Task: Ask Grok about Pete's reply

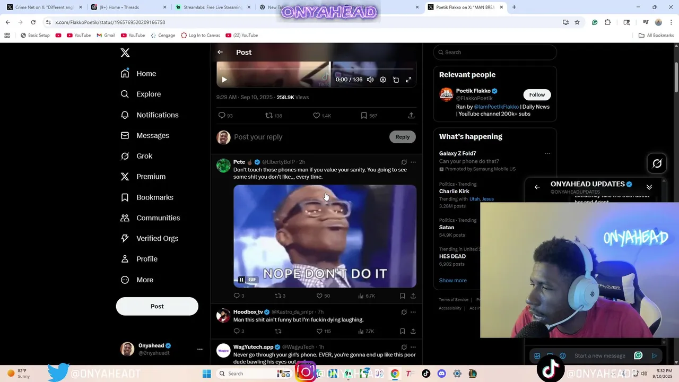Action: pyautogui.click(x=404, y=162)
